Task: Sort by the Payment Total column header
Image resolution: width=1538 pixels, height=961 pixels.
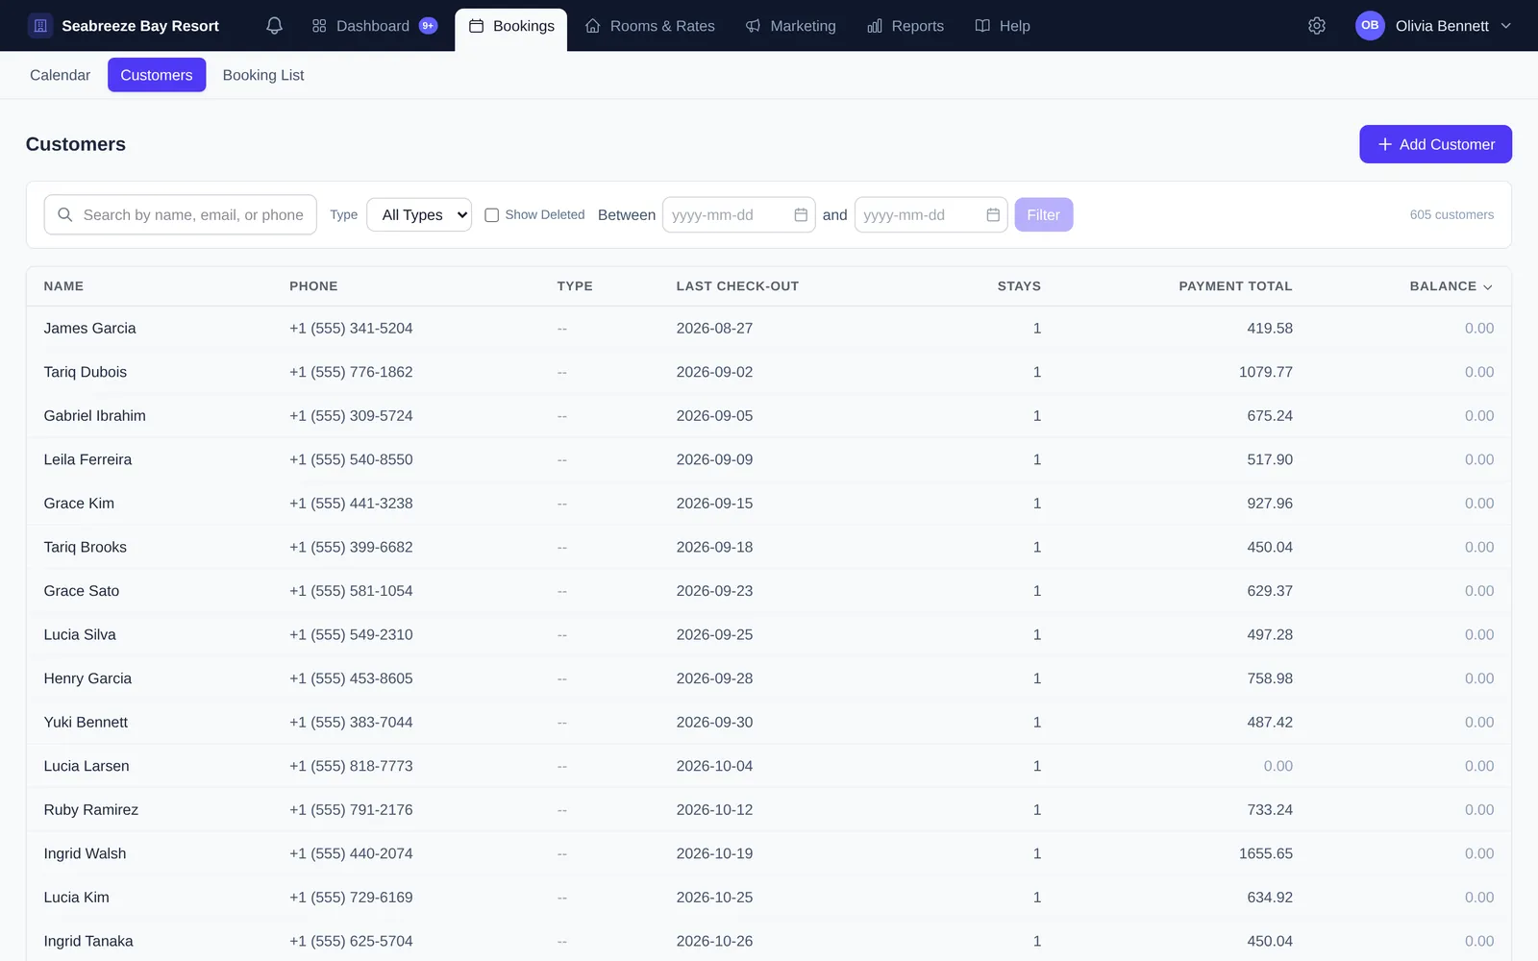Action: (1235, 286)
